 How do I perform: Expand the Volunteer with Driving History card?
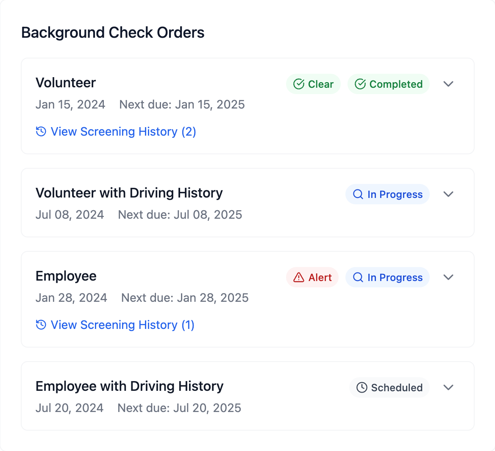coord(448,194)
